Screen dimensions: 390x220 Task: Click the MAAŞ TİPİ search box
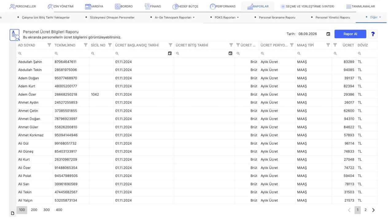[313, 53]
